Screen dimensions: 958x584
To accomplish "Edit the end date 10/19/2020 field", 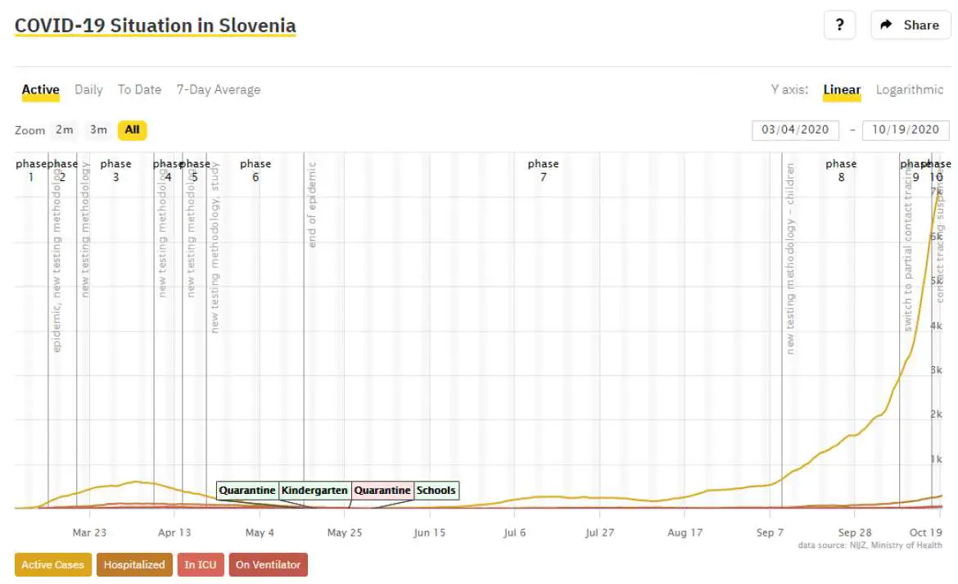I will [x=905, y=130].
